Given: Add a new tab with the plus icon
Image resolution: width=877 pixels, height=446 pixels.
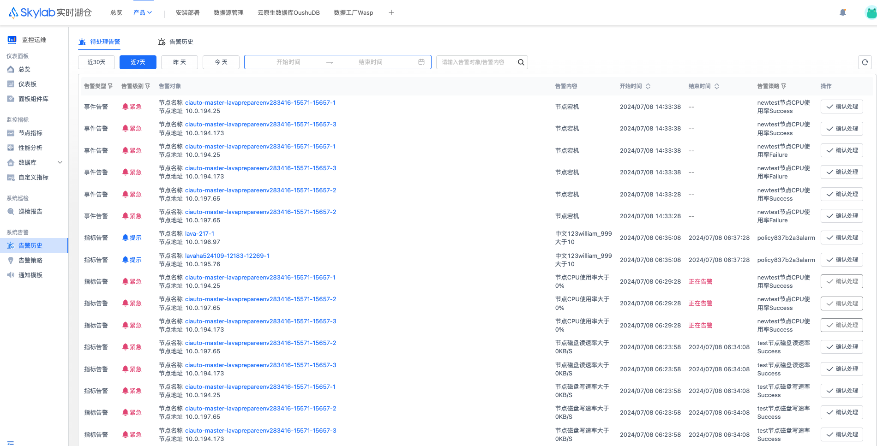Looking at the screenshot, I should [391, 12].
